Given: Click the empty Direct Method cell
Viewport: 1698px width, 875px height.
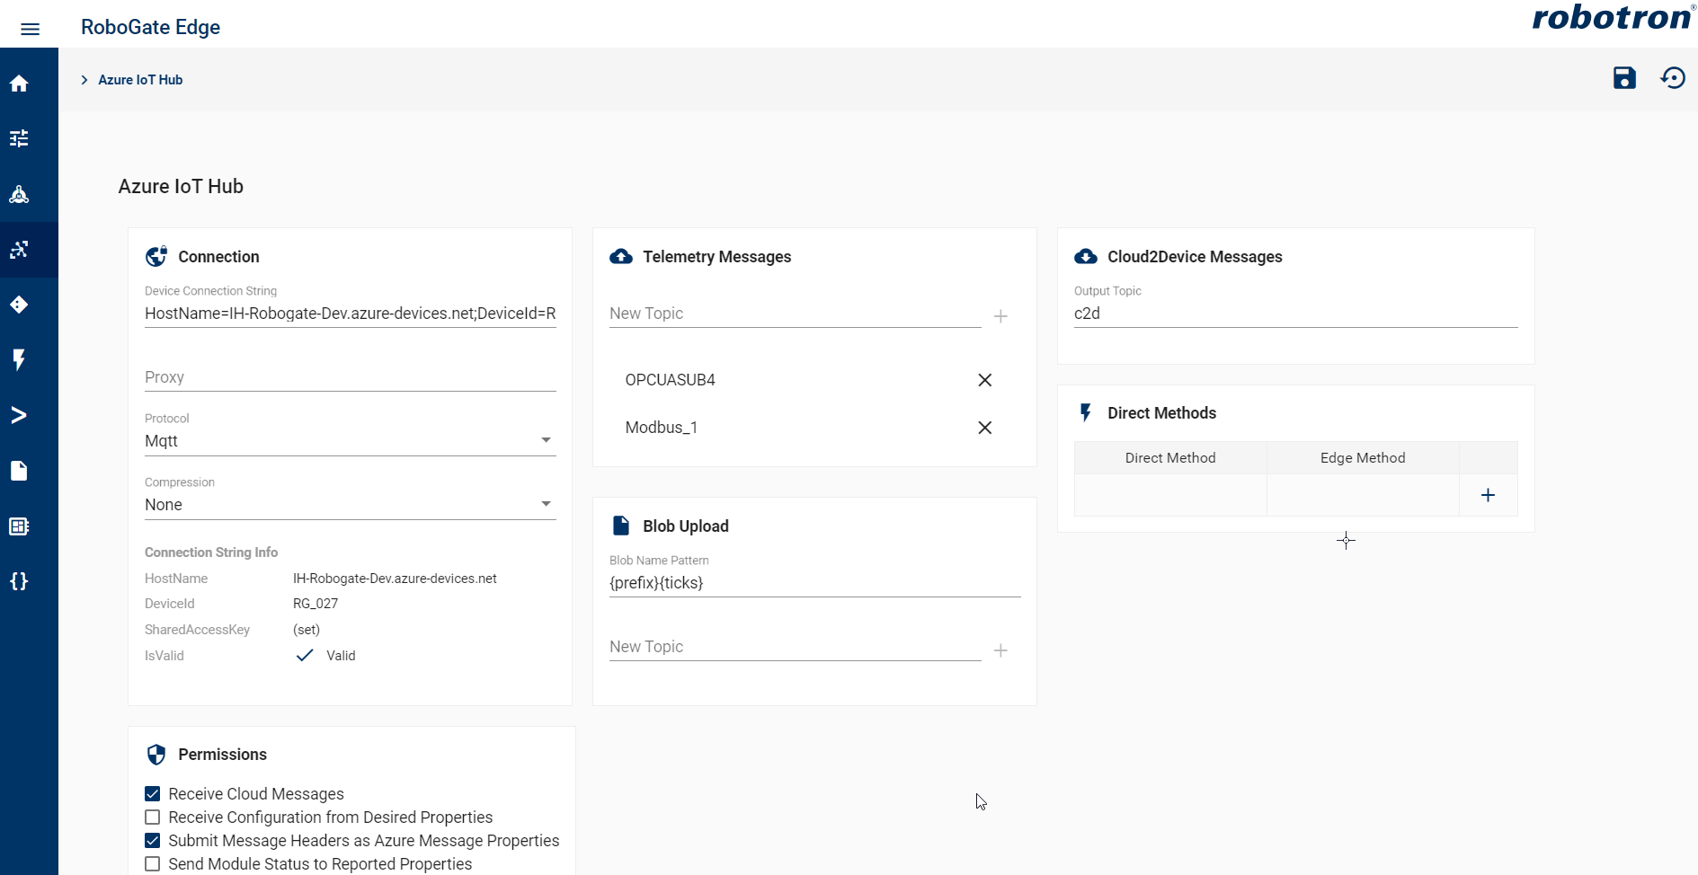Looking at the screenshot, I should 1170,495.
